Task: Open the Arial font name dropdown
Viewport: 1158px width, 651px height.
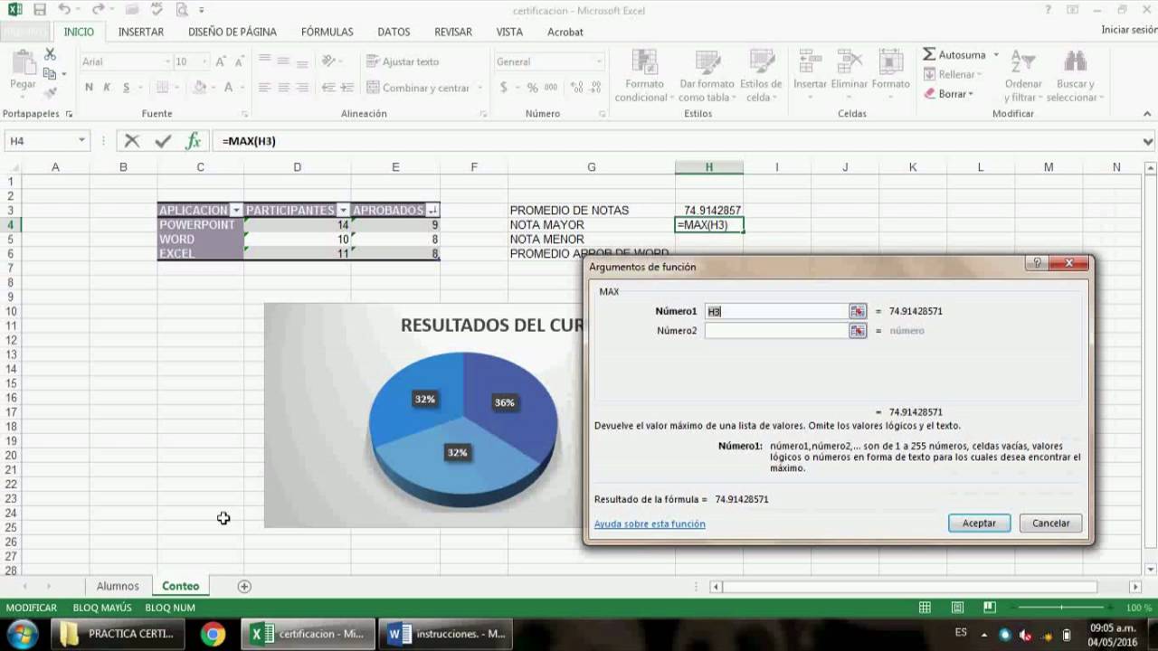Action: coord(167,61)
